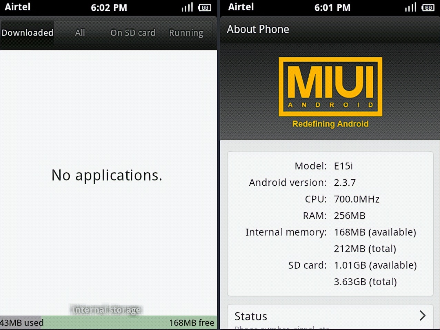The height and width of the screenshot is (330, 440).
Task: Tap the 168MB free label
Action: (x=192, y=323)
